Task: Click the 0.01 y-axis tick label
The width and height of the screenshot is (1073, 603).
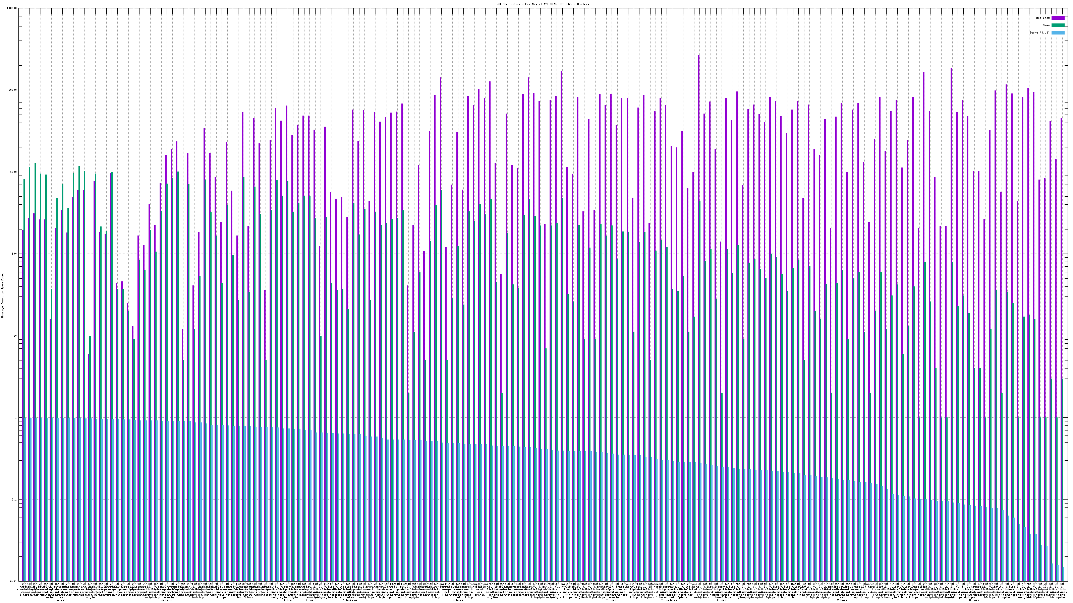Action: 14,581
